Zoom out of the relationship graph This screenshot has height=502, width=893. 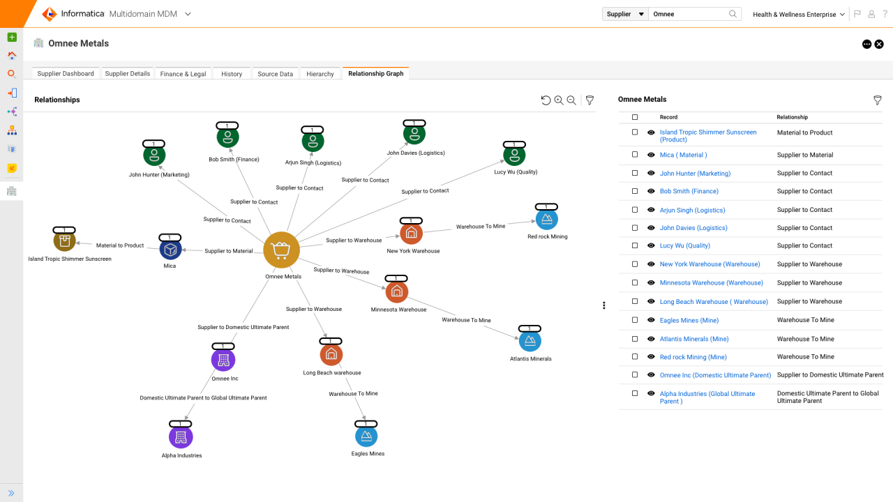(571, 100)
